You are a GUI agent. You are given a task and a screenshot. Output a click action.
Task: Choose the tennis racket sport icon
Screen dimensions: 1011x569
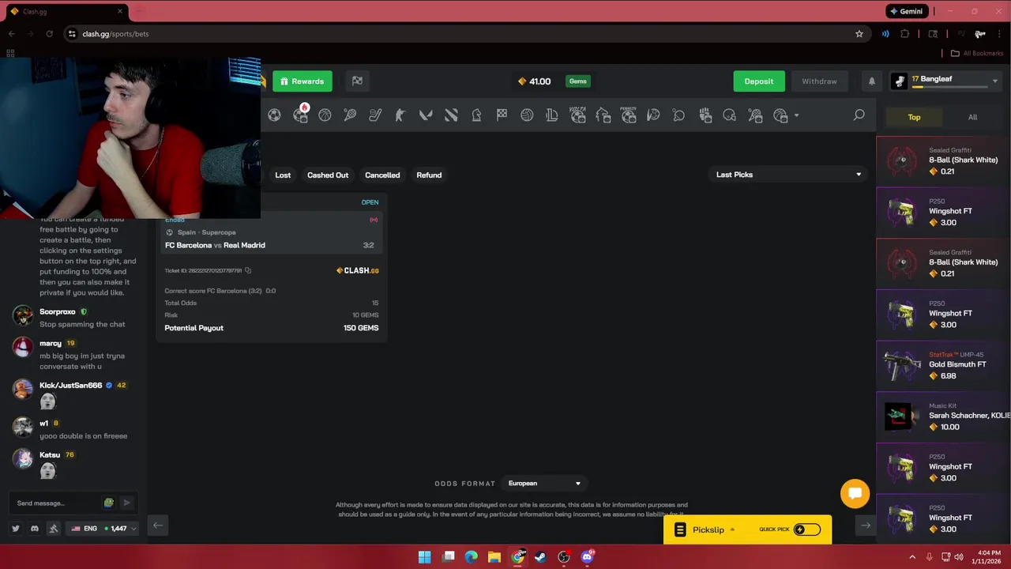point(350,115)
